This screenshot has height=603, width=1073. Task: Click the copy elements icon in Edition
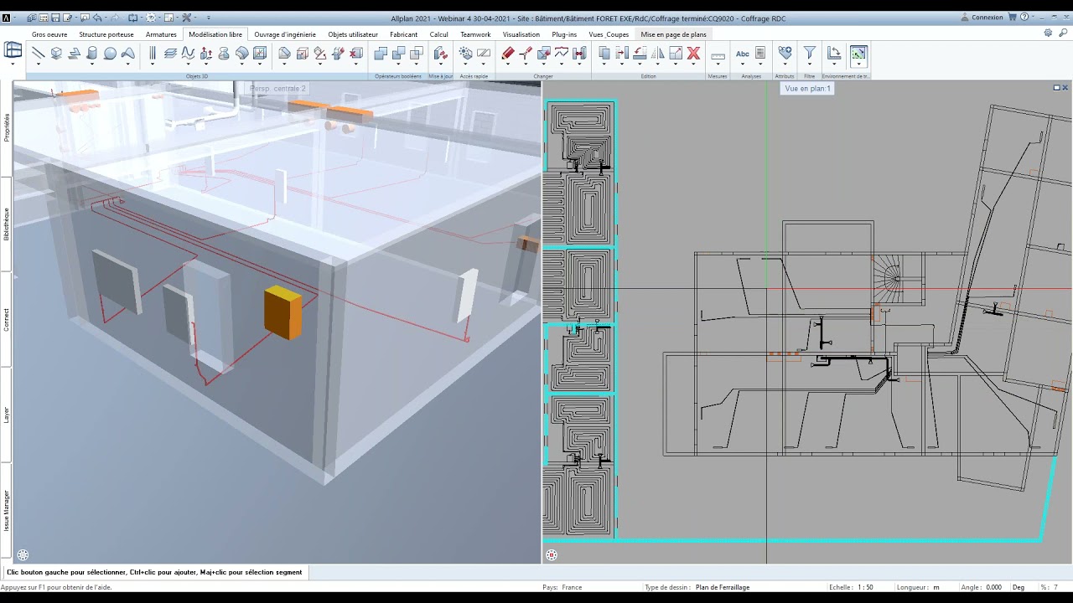(604, 53)
